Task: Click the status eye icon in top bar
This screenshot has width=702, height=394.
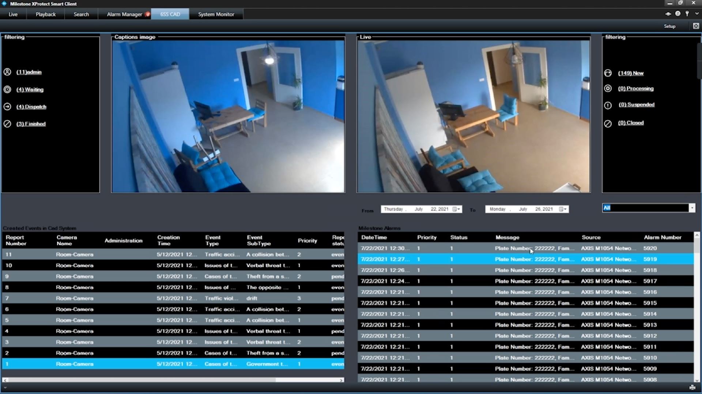Action: (668, 14)
